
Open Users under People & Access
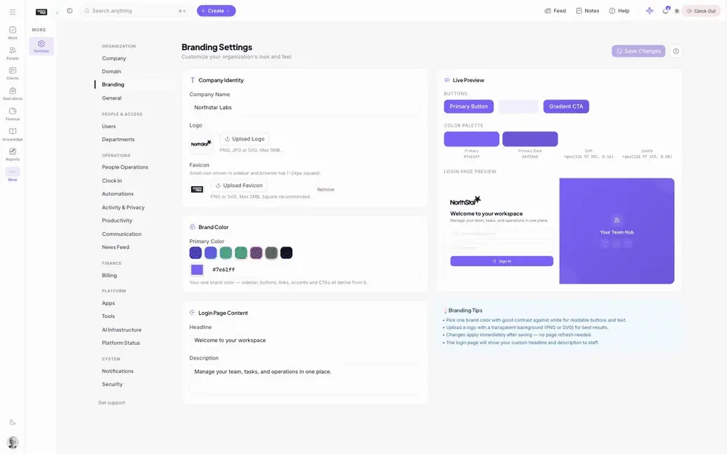(109, 127)
